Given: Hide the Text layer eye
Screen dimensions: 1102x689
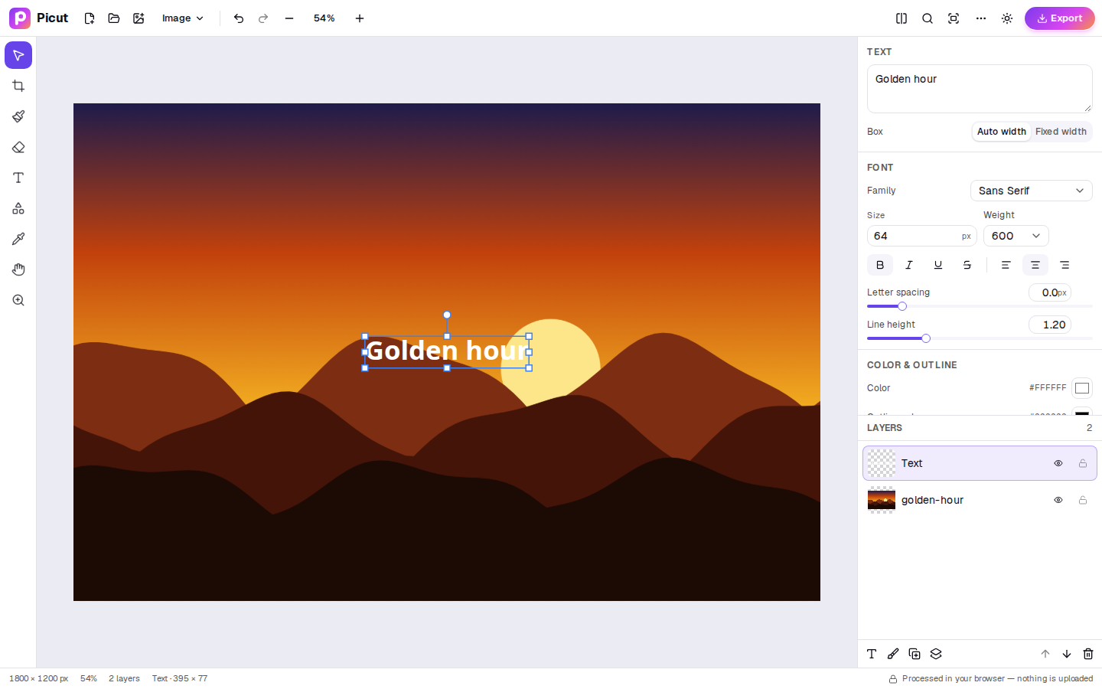Looking at the screenshot, I should tap(1058, 463).
